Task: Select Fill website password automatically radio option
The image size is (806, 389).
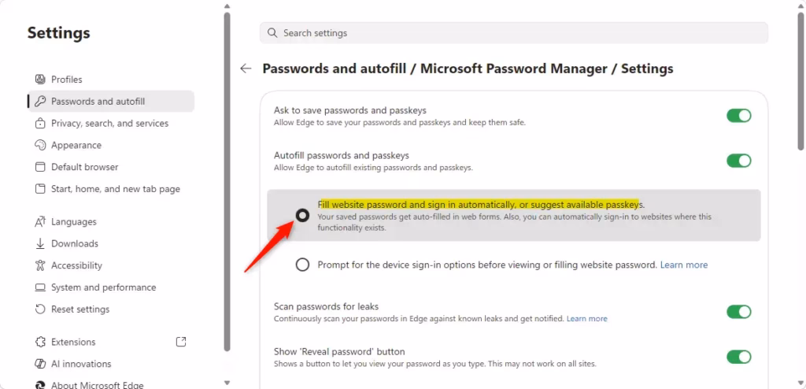Action: tap(302, 216)
